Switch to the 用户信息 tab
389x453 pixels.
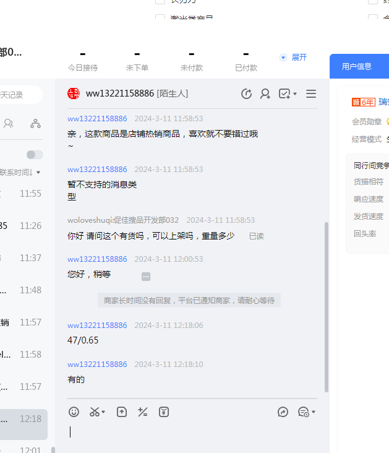(x=357, y=66)
